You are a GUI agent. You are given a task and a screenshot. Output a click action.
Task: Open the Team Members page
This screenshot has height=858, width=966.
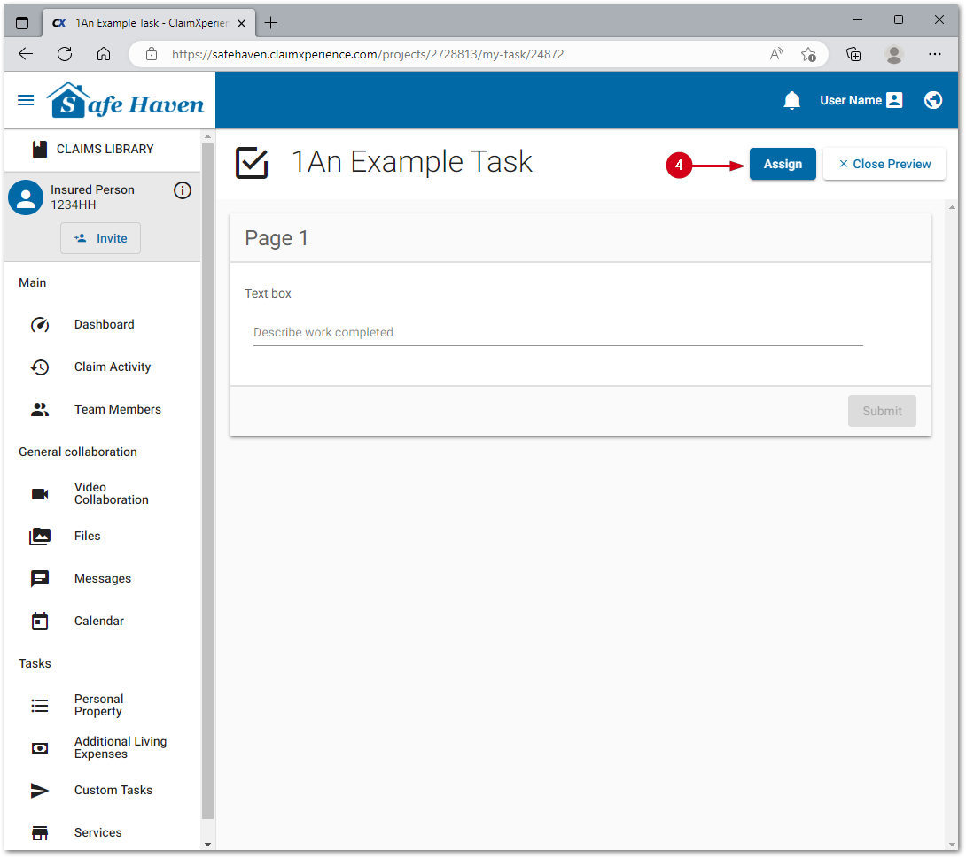coord(117,410)
